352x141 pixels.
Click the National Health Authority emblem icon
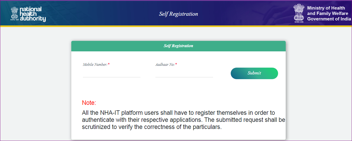(x=15, y=12)
